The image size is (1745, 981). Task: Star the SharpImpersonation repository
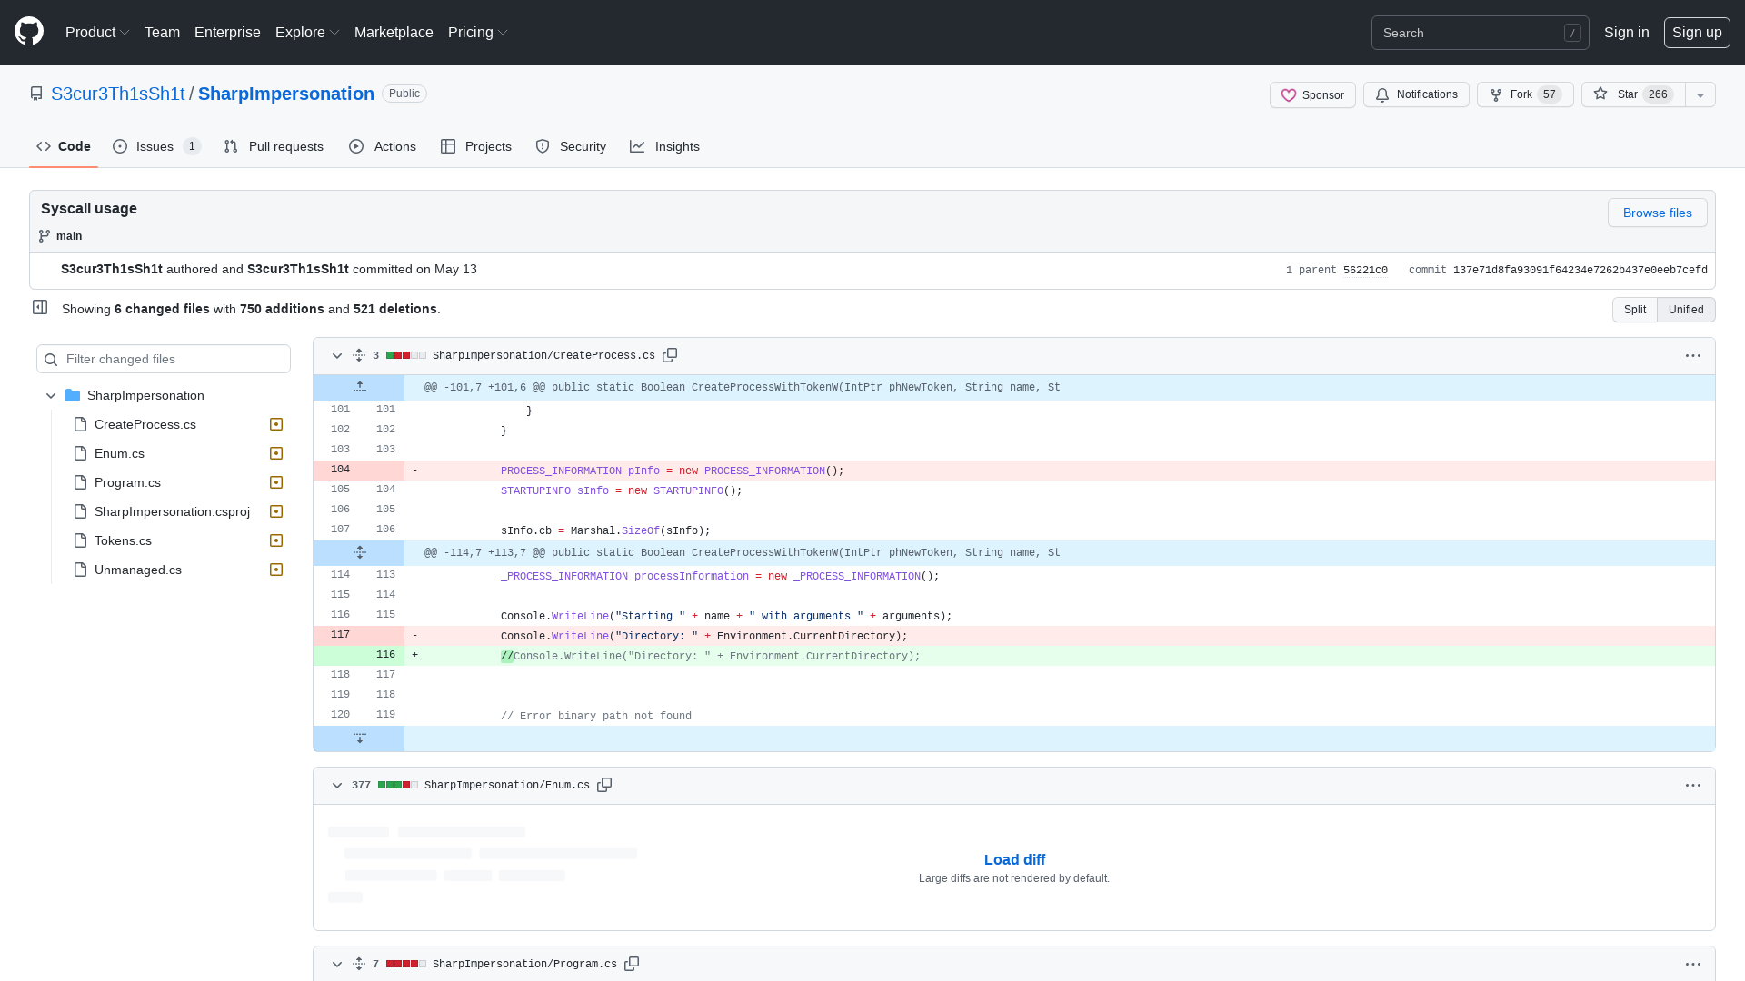click(1633, 94)
